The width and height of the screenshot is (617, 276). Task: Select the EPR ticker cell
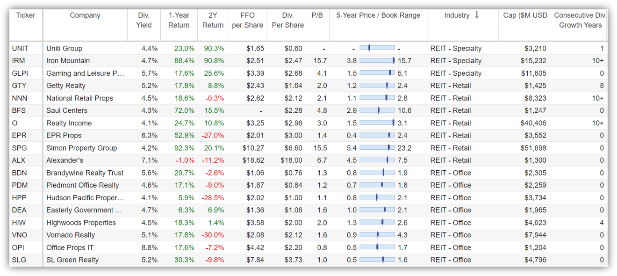coord(19,135)
